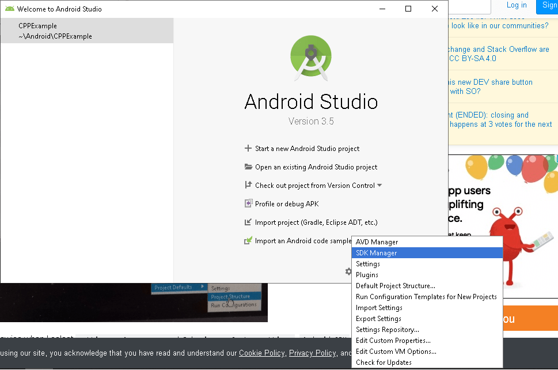Click Log in link in browser
The width and height of the screenshot is (558, 370).
point(517,5)
